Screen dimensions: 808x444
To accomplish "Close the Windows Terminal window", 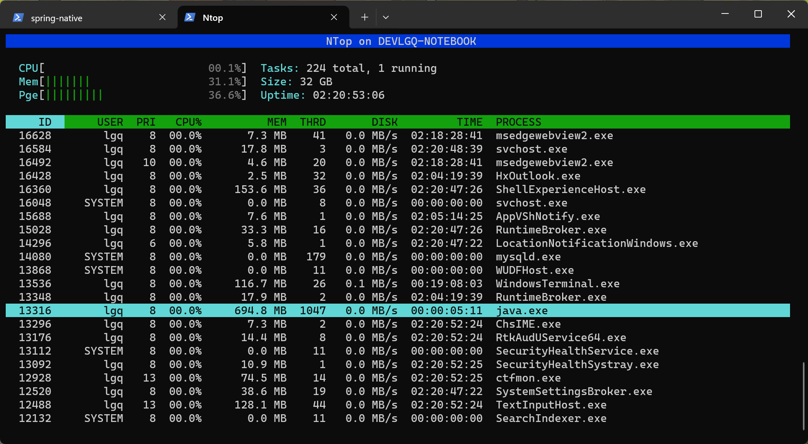I will click(x=791, y=14).
